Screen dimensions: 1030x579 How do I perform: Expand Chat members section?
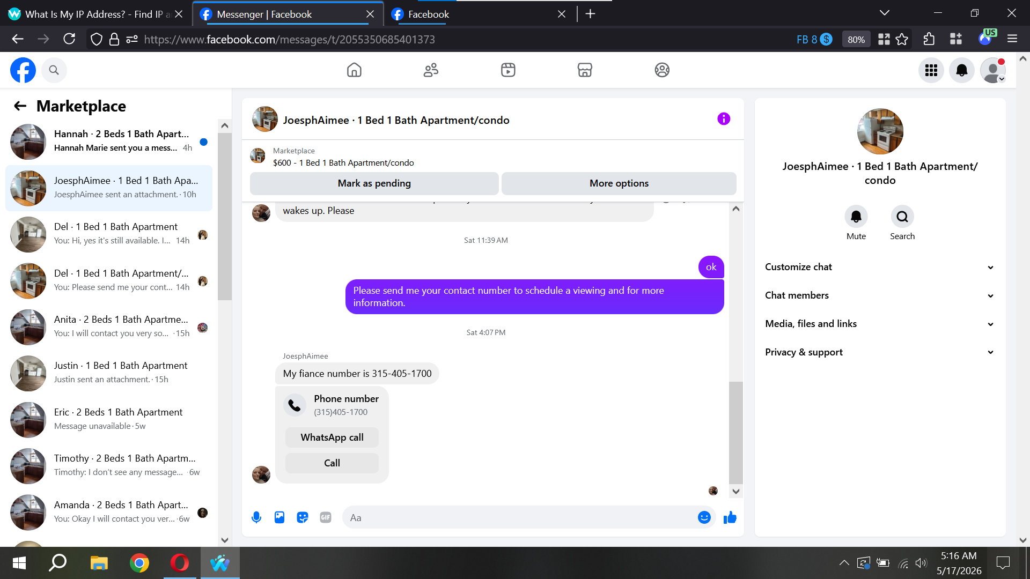point(880,295)
